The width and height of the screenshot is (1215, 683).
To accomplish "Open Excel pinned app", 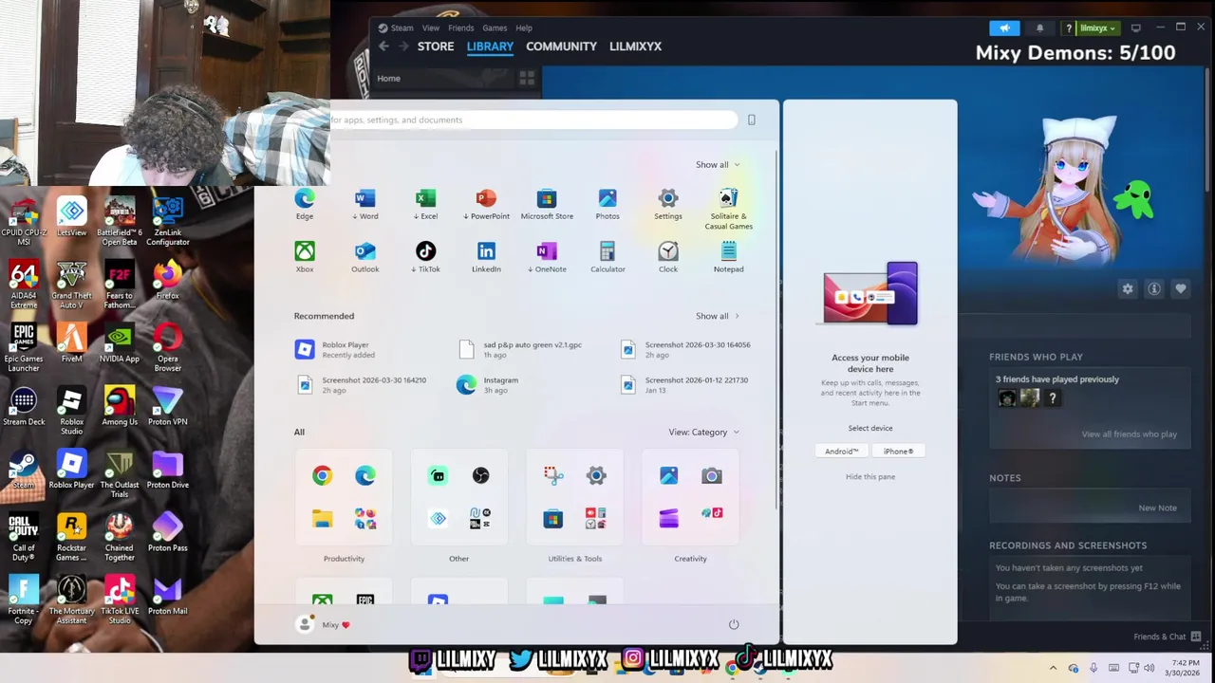I will 425,204.
